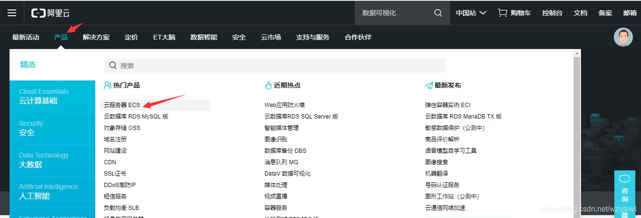Open 图像搜索 link
This screenshot has width=641, height=218.
(x=436, y=162)
